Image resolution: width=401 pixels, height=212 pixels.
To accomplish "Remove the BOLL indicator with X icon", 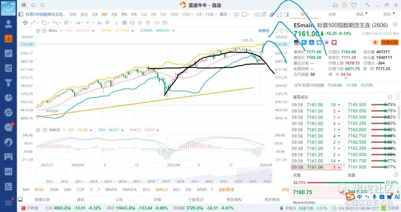I will [x=44, y=31].
